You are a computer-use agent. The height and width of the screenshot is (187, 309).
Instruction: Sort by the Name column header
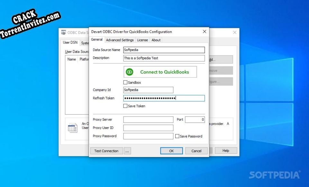71,59
